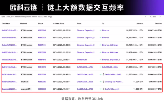
Task: Open Binance recipient in block 16853020 row
Action: 106,38
